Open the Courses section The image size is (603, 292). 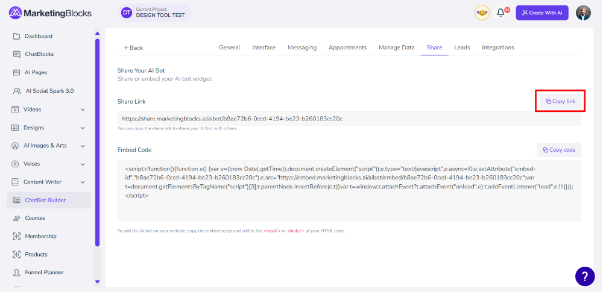click(x=35, y=218)
